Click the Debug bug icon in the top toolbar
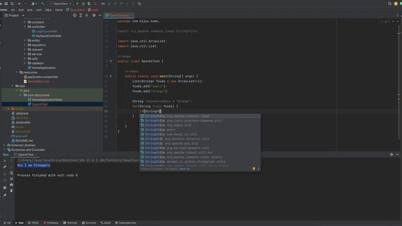Viewport: 402px width, 226px height. pos(83,4)
